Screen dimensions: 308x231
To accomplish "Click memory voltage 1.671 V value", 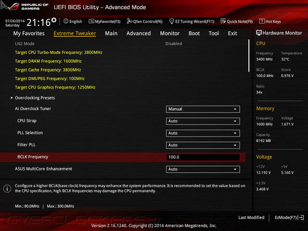I will click(x=287, y=124).
